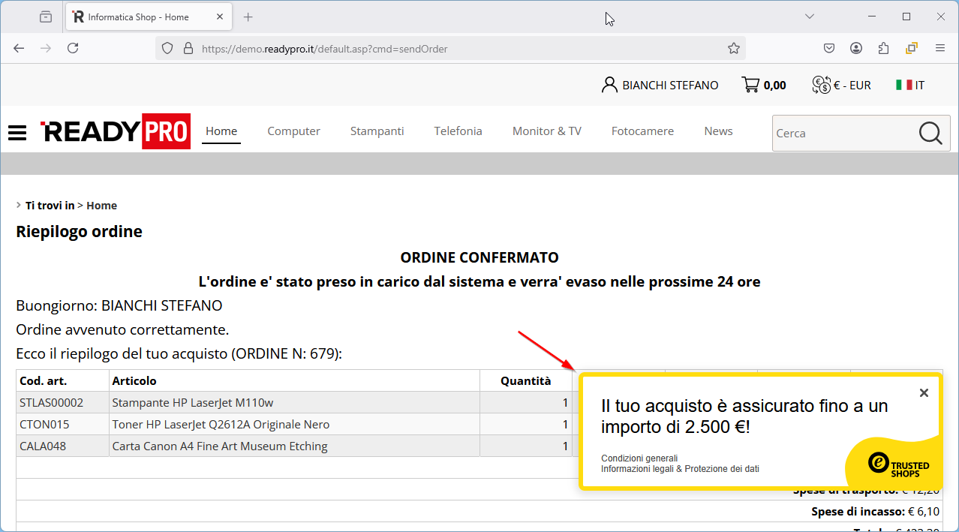Open user account BIANCHI STEFANO
The height and width of the screenshot is (532, 959).
click(660, 85)
